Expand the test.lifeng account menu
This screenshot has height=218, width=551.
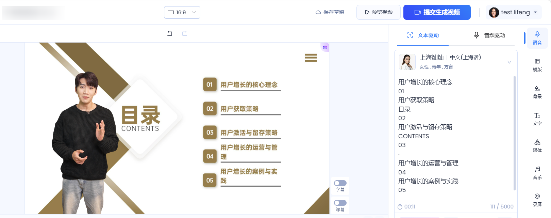[x=513, y=13]
